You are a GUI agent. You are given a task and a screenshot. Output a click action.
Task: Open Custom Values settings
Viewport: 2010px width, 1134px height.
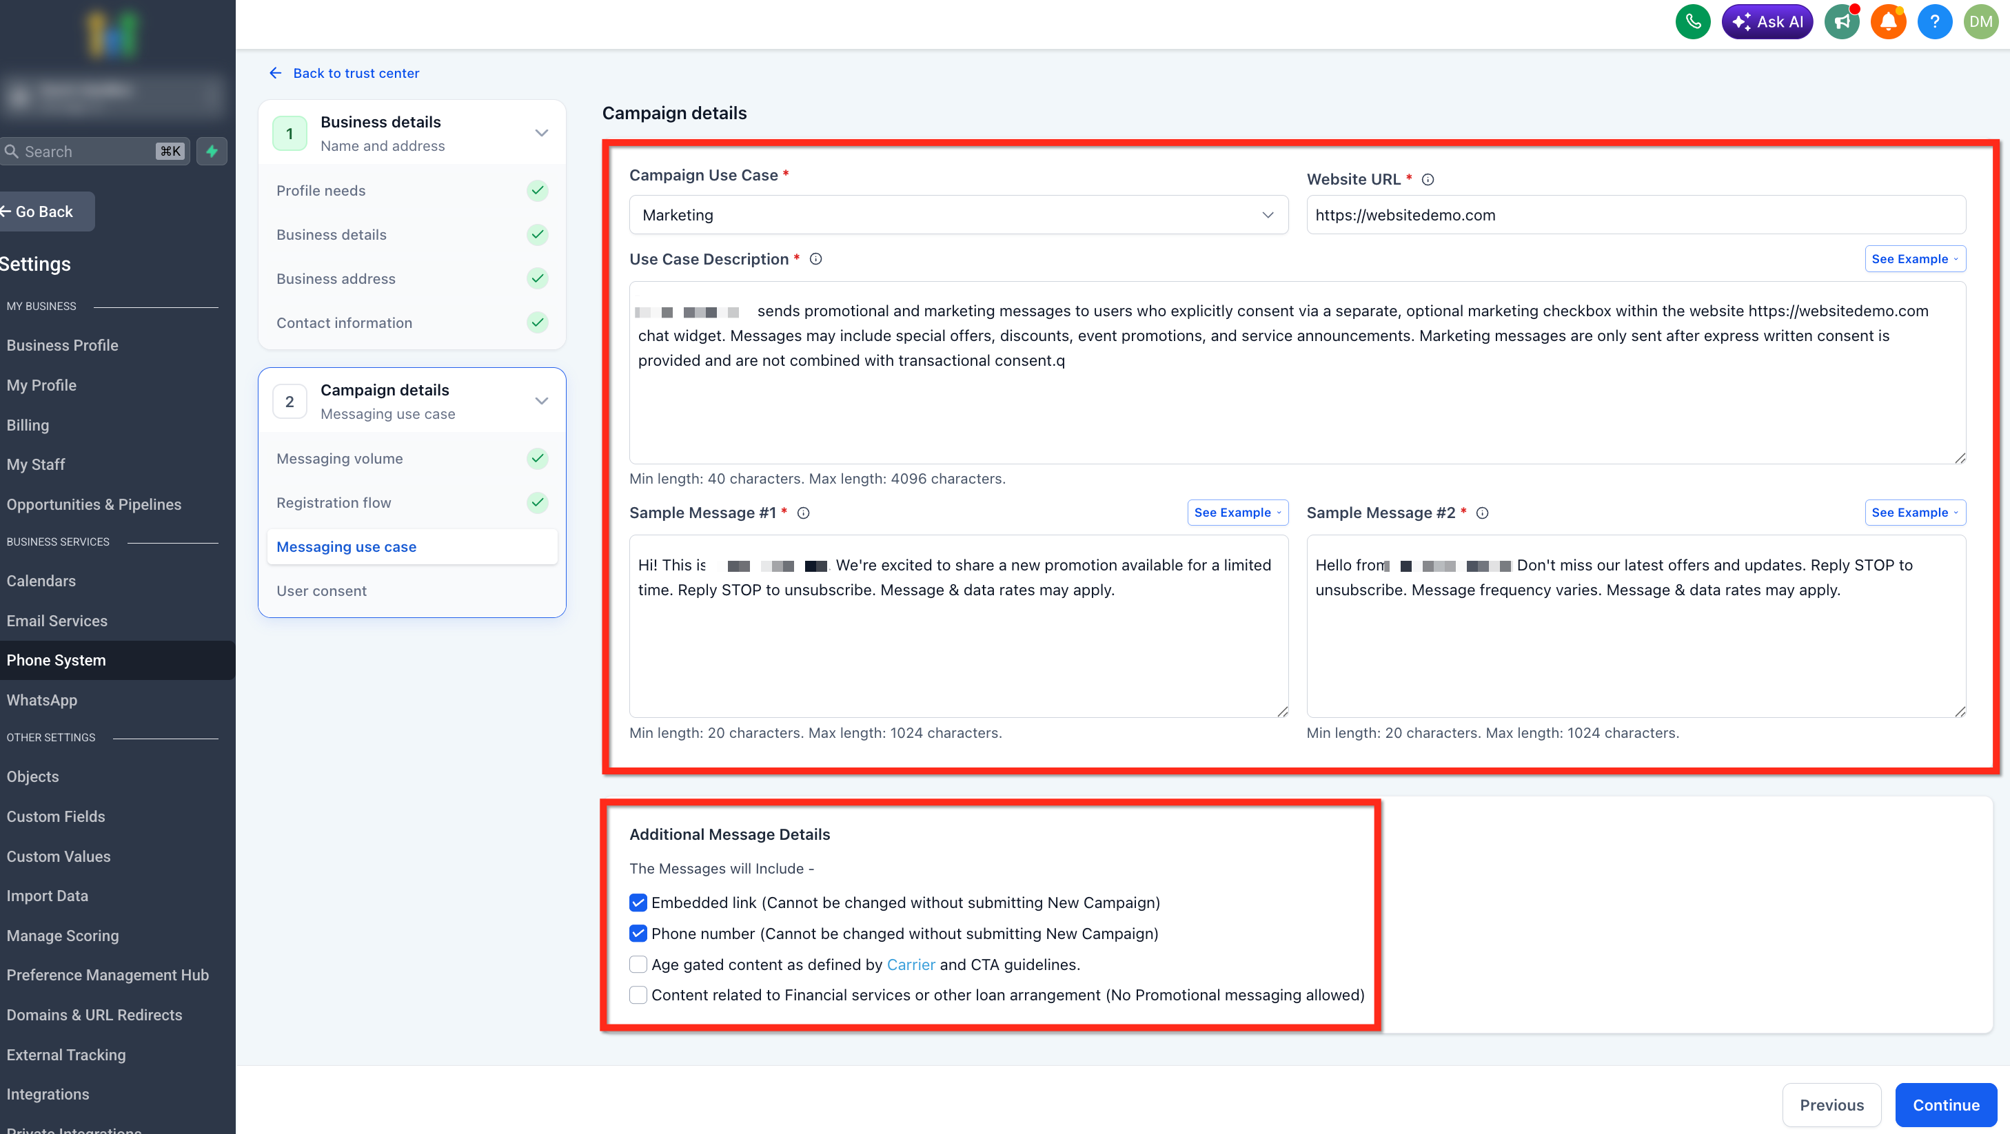coord(59,856)
